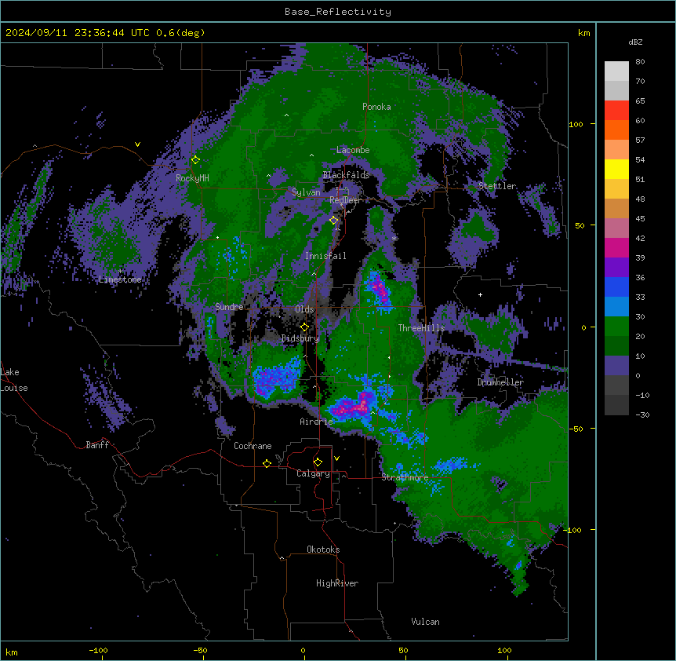The image size is (676, 661).
Task: Click the Limestone label
Action: coord(120,279)
